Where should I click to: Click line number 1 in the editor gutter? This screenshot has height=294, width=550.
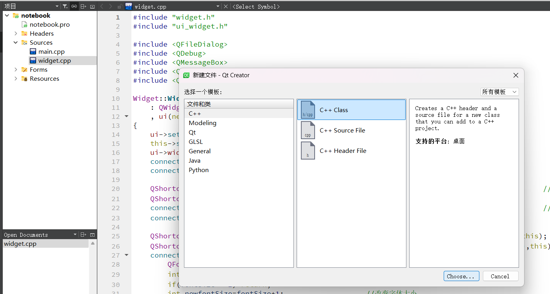[118, 17]
